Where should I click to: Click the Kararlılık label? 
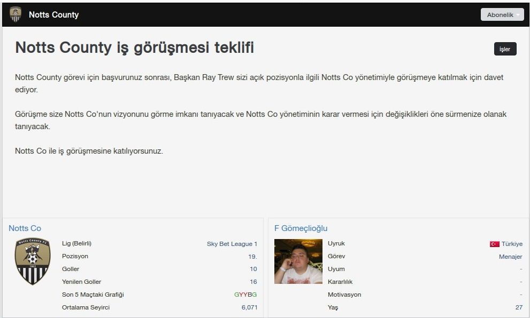pos(340,282)
